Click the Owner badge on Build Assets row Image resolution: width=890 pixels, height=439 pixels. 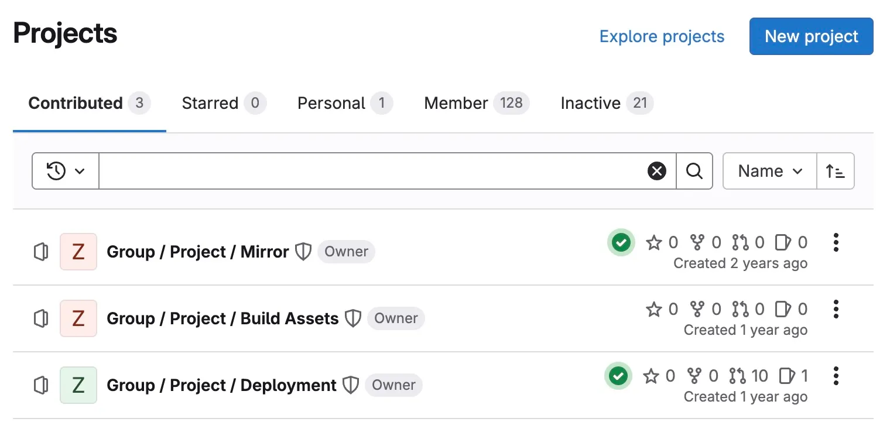[396, 318]
